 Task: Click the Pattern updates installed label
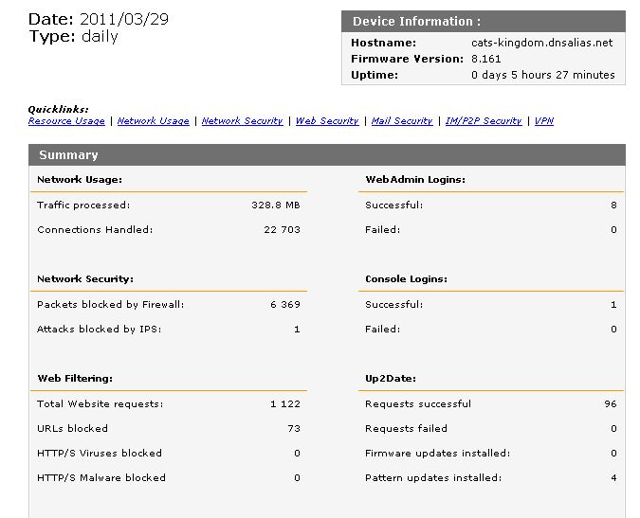(x=433, y=477)
